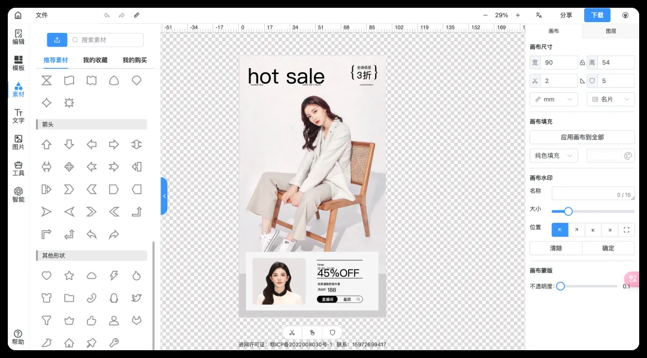This screenshot has width=647, height=358.
Task: Click the translate language icon
Action: (539, 15)
